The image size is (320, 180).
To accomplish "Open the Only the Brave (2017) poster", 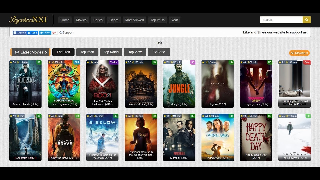I will tap(64, 138).
